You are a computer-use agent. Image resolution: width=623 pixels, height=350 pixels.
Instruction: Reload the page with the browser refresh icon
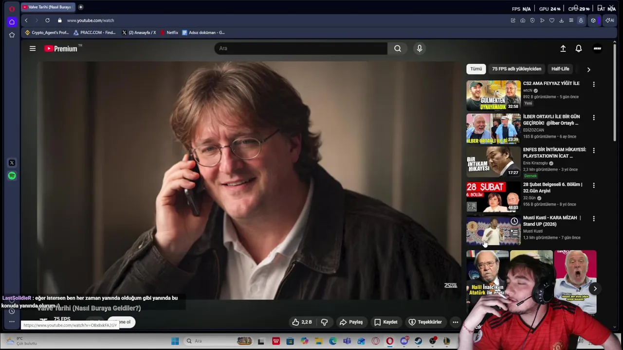pos(47,20)
